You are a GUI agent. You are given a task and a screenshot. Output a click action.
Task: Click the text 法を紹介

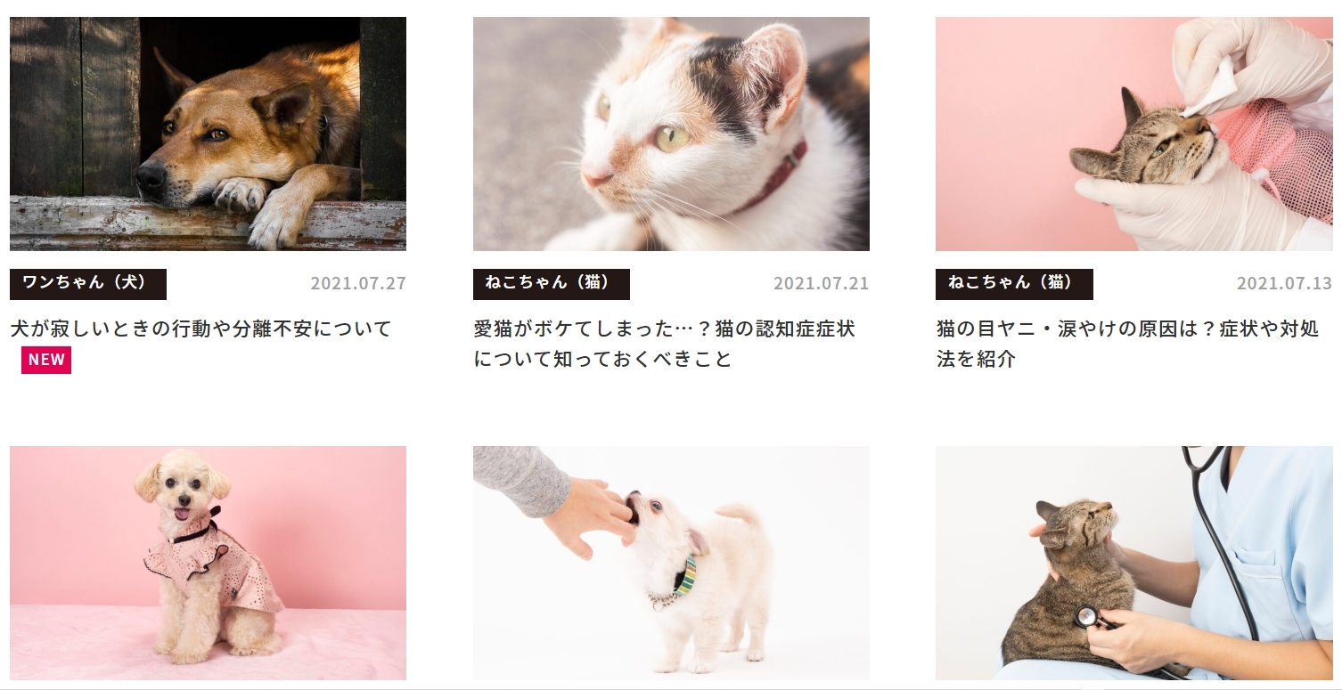tap(976, 359)
